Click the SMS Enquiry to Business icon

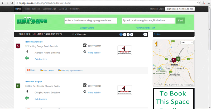pos(60,70)
